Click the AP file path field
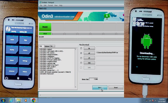 (x=109, y=53)
